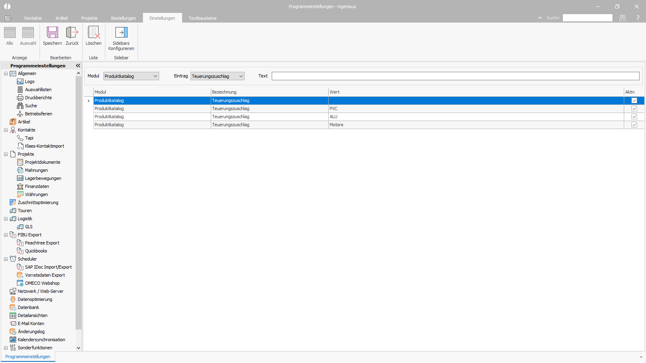The height and width of the screenshot is (363, 646).
Task: Switch to the Bestellungen tab
Action: (x=124, y=18)
